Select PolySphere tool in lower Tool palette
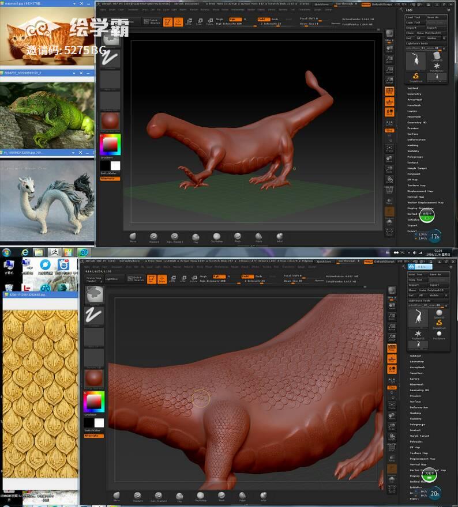The image size is (458, 507). [439, 335]
